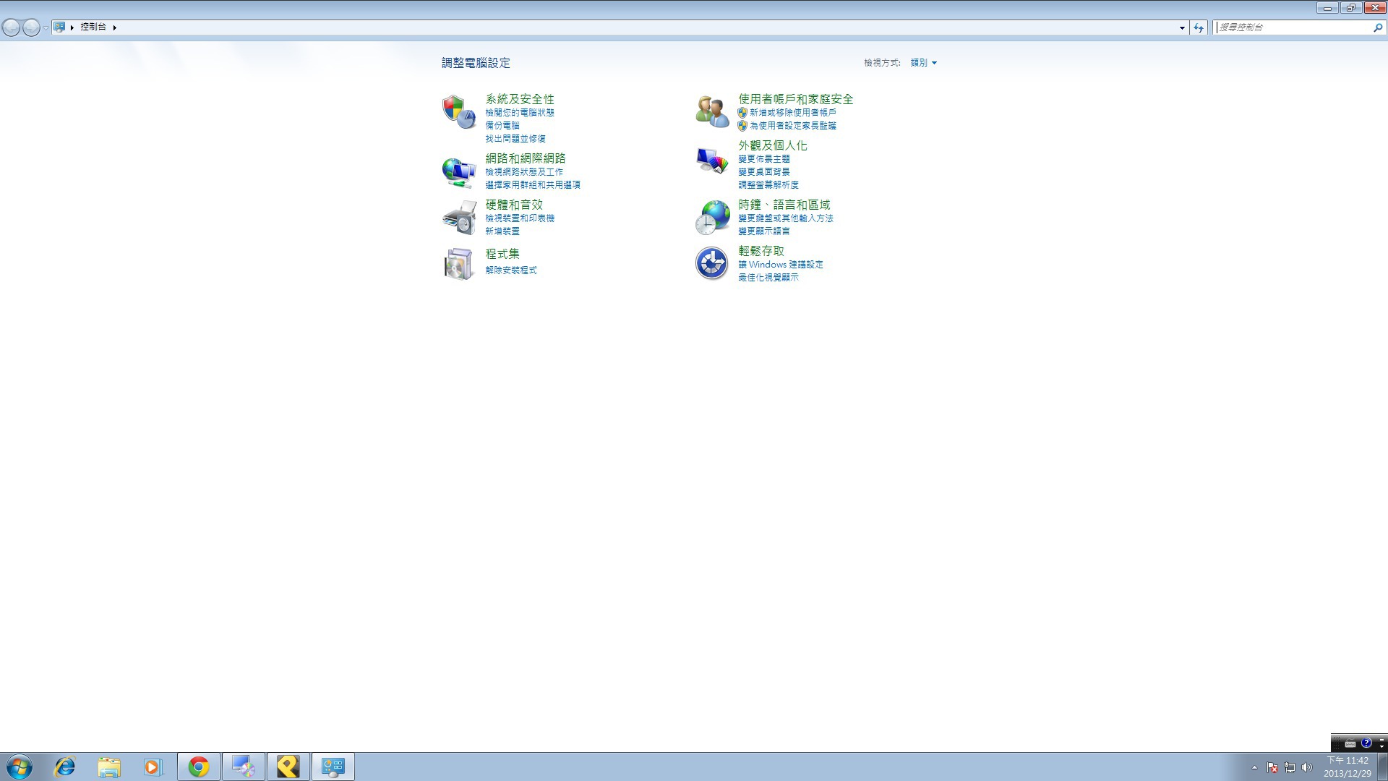
Task: Switch to Control Panel taskbar button
Action: [x=333, y=767]
